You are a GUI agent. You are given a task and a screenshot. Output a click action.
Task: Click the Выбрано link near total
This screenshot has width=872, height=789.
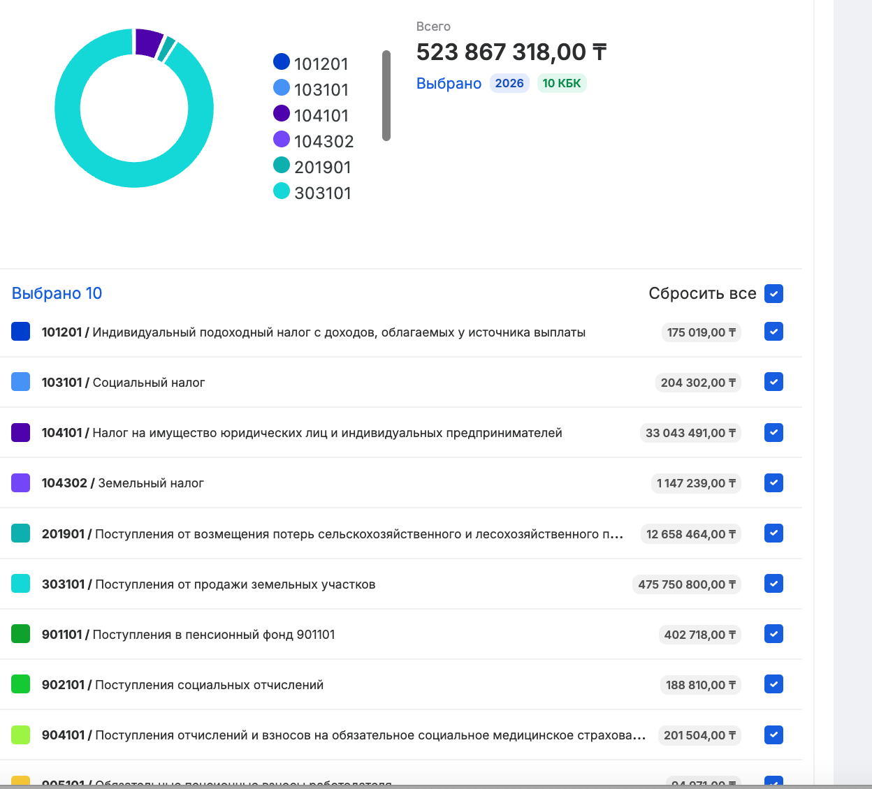[x=449, y=84]
